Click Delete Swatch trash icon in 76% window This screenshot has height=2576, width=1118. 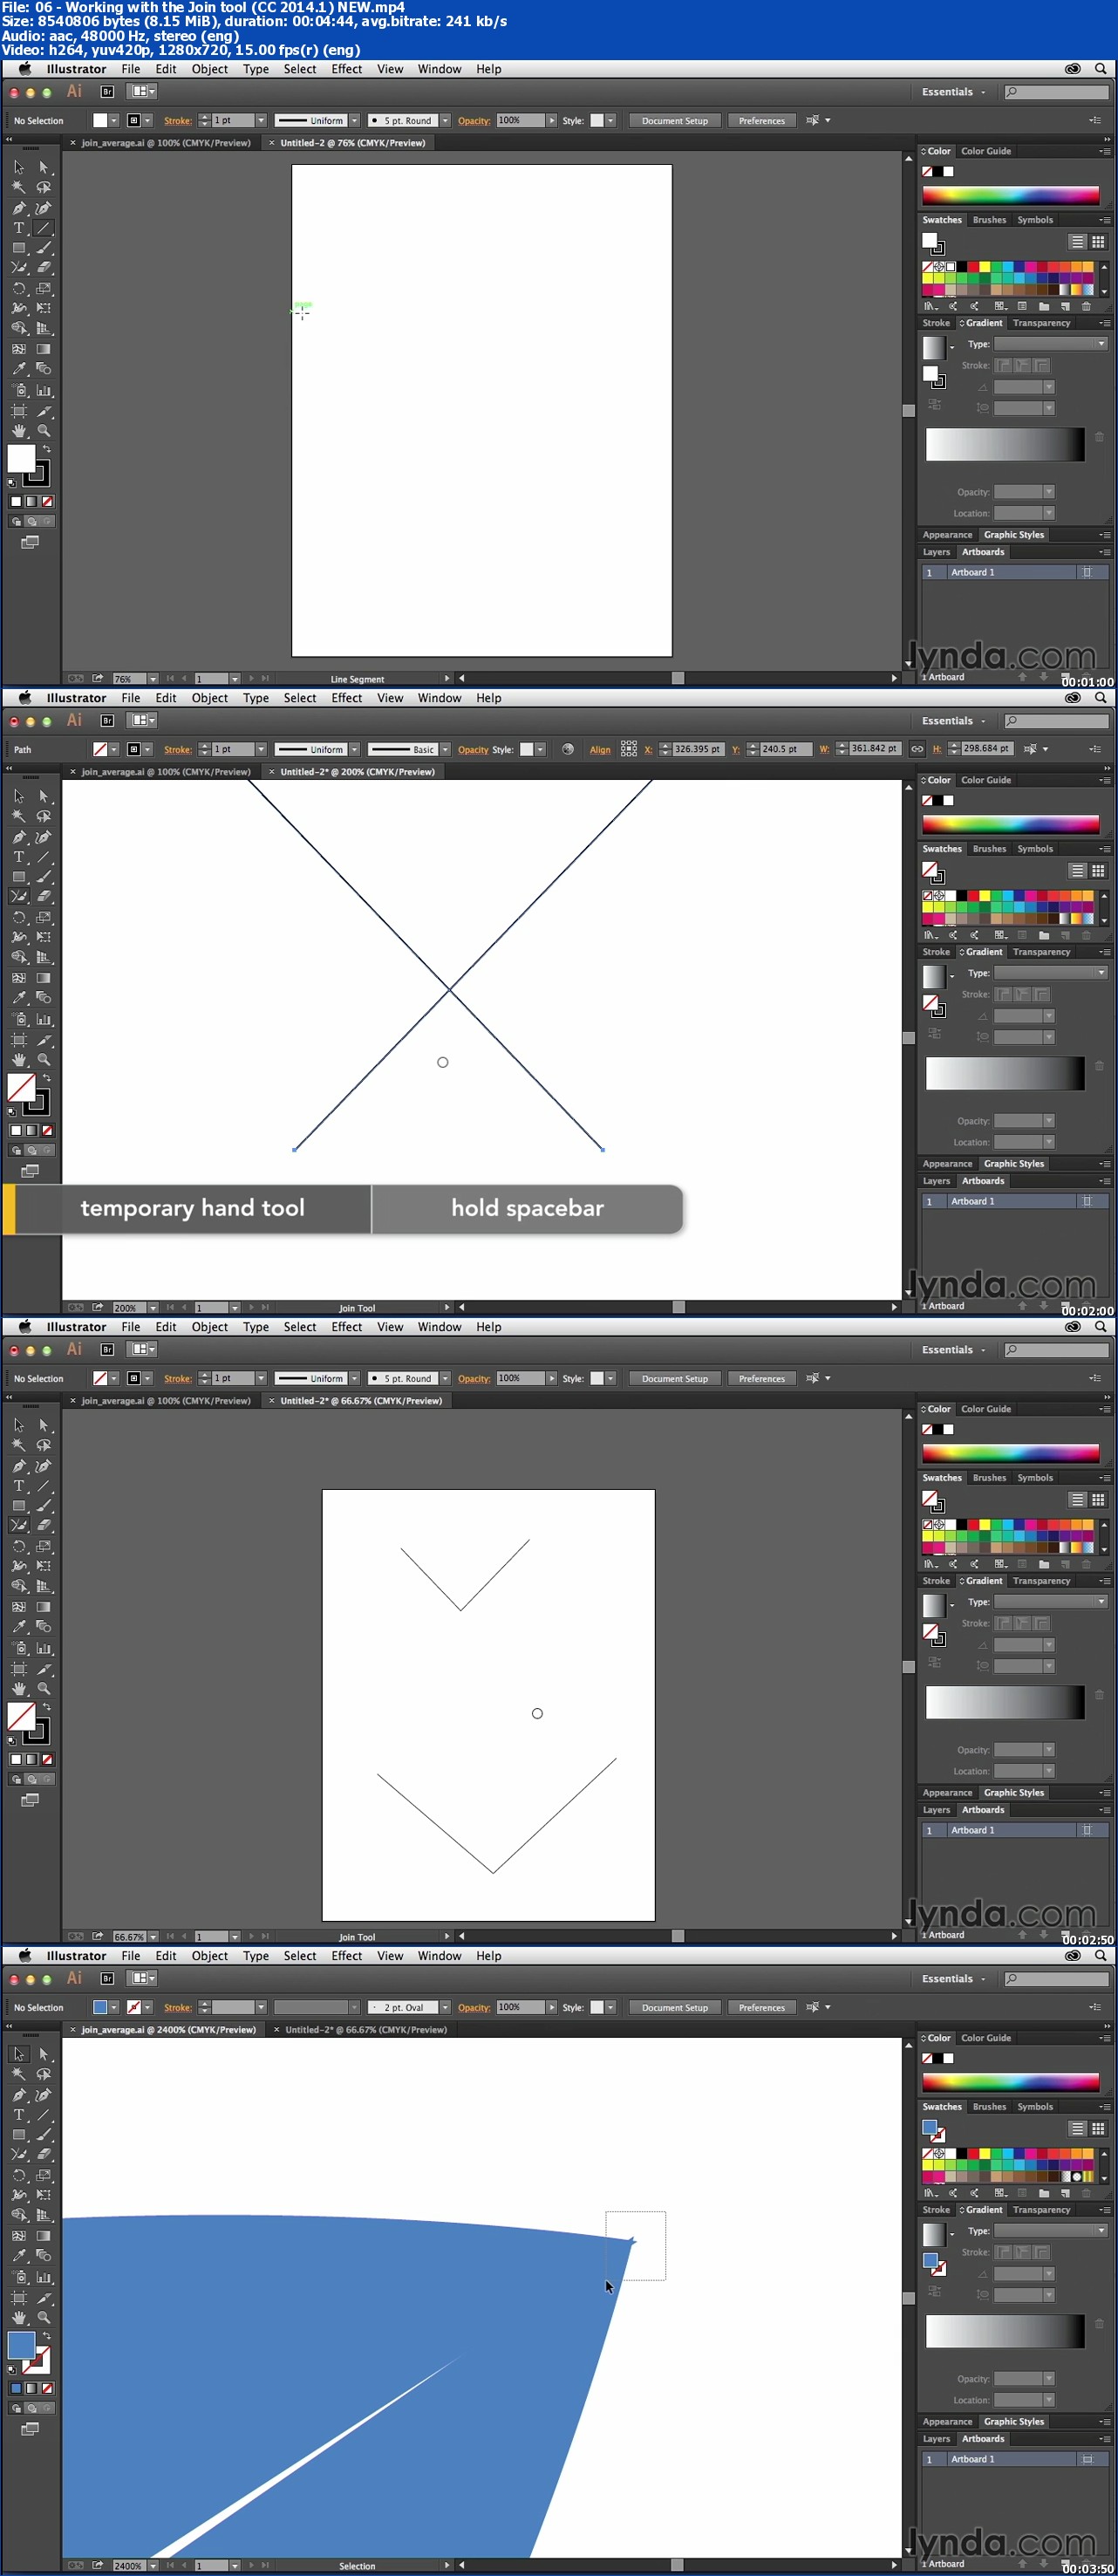click(1086, 306)
